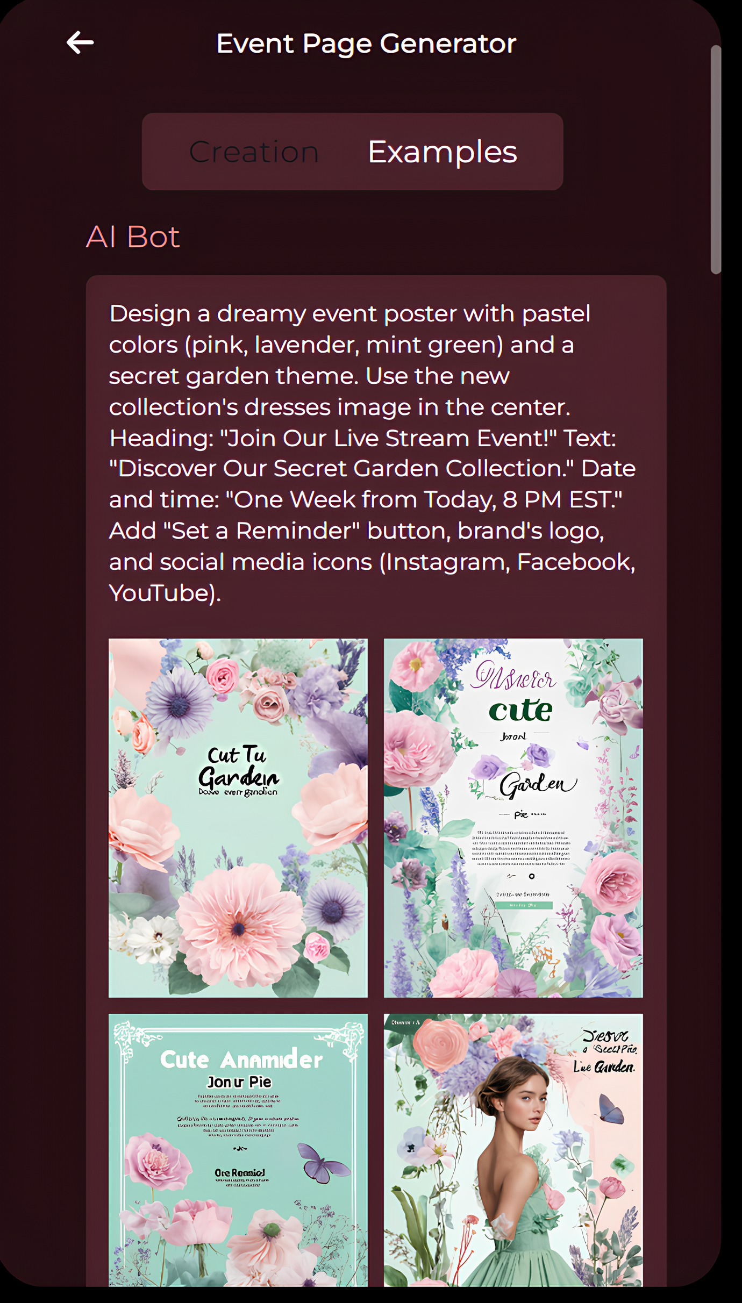The height and width of the screenshot is (1303, 742).
Task: Click the green "cute" word in second poster
Action: pyautogui.click(x=520, y=711)
